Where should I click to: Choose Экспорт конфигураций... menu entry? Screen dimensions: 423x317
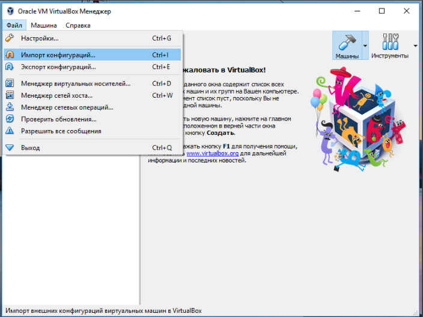point(93,67)
